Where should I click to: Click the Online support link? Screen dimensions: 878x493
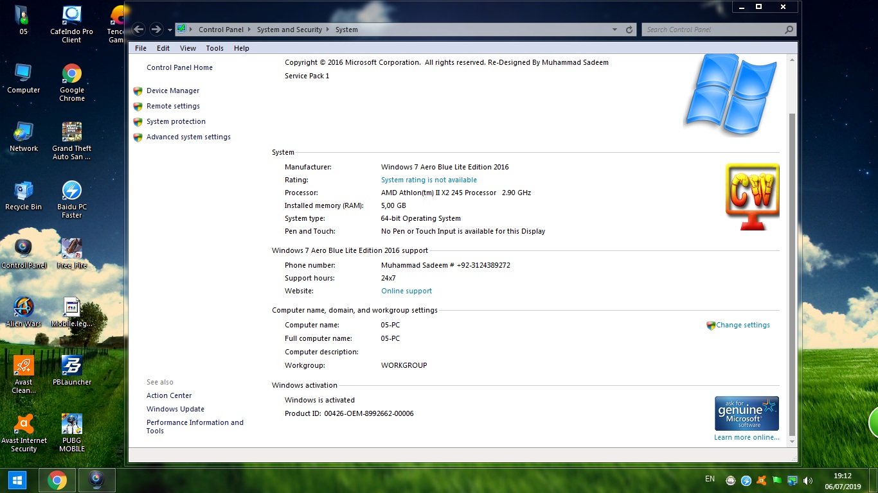tap(406, 291)
